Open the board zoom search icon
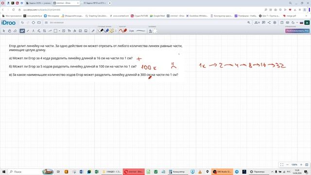311x175 pixels. pos(249,23)
